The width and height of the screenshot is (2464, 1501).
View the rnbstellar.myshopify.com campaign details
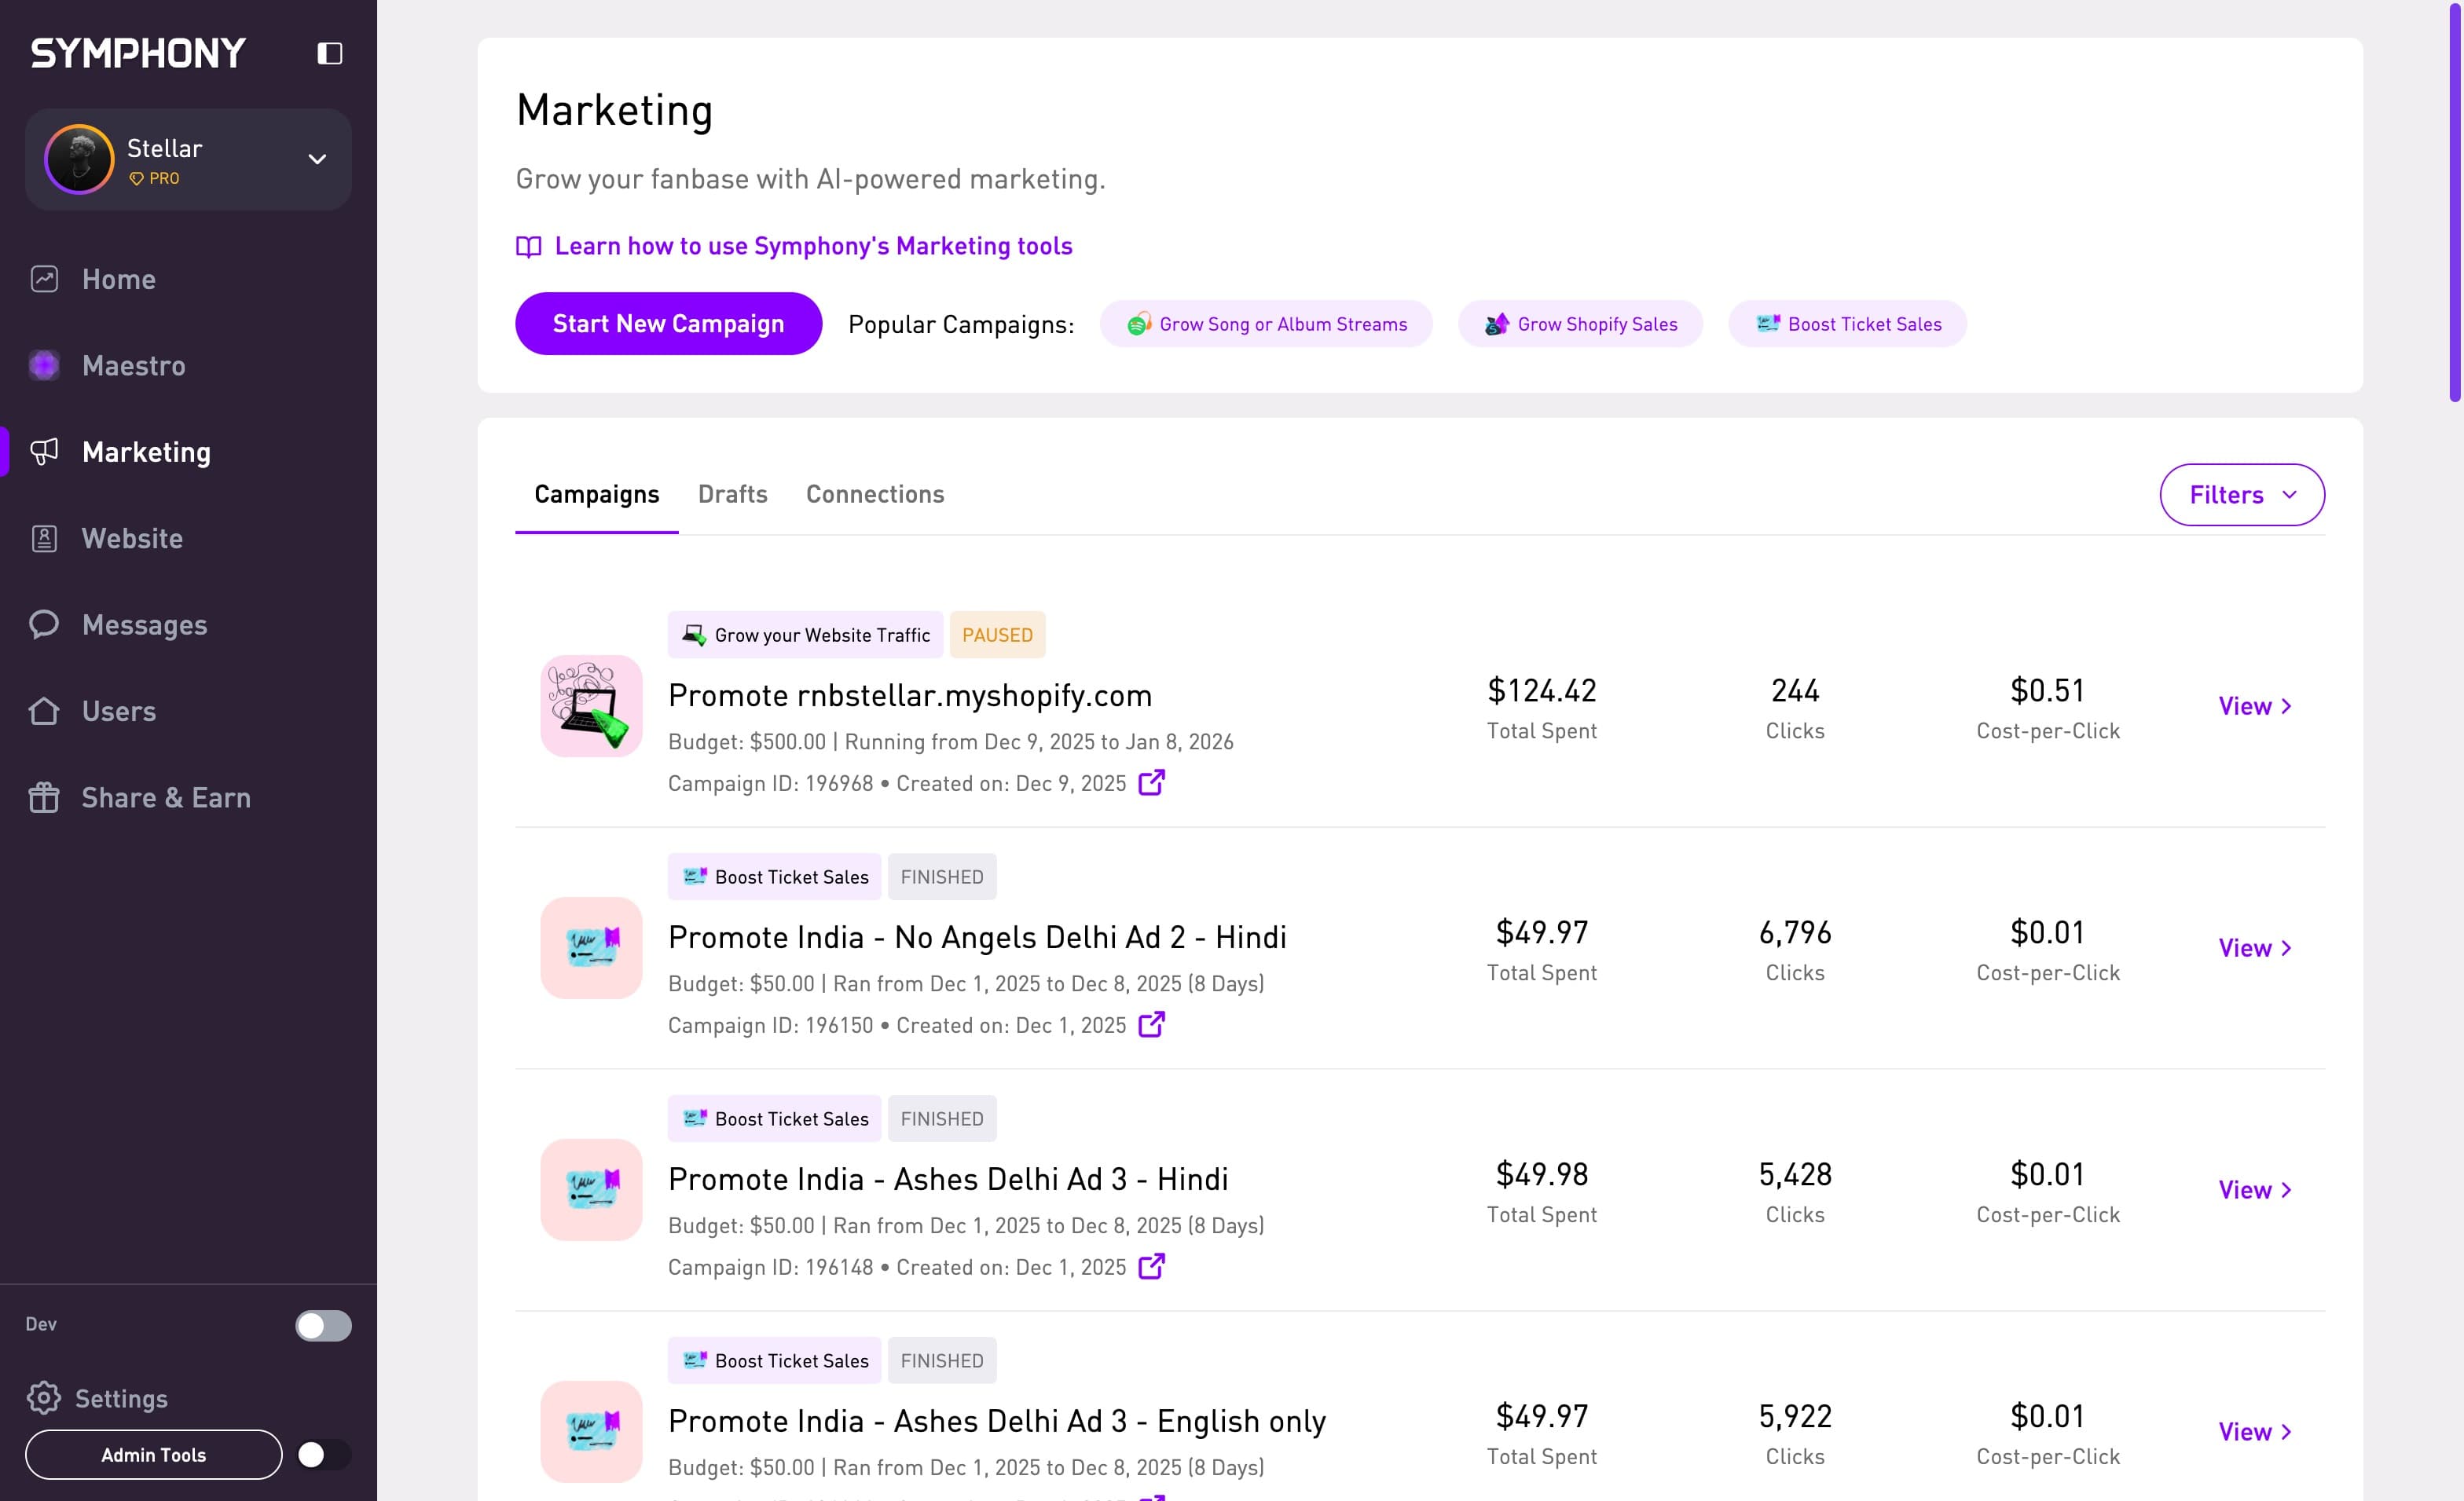tap(2254, 707)
